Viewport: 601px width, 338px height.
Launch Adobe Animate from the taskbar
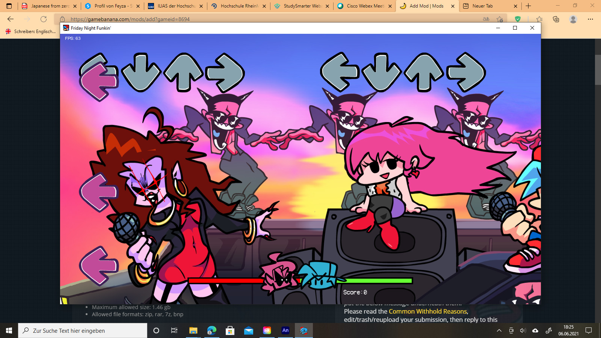pyautogui.click(x=285, y=330)
